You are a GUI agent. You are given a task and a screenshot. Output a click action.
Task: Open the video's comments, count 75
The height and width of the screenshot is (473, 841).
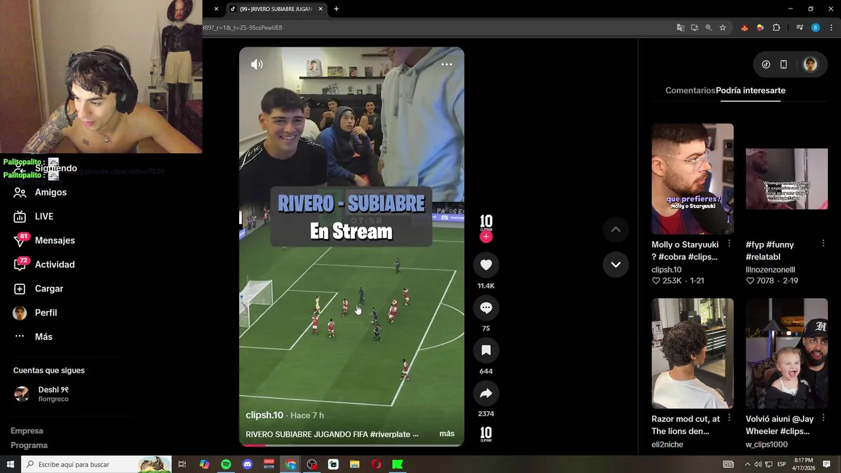(486, 307)
